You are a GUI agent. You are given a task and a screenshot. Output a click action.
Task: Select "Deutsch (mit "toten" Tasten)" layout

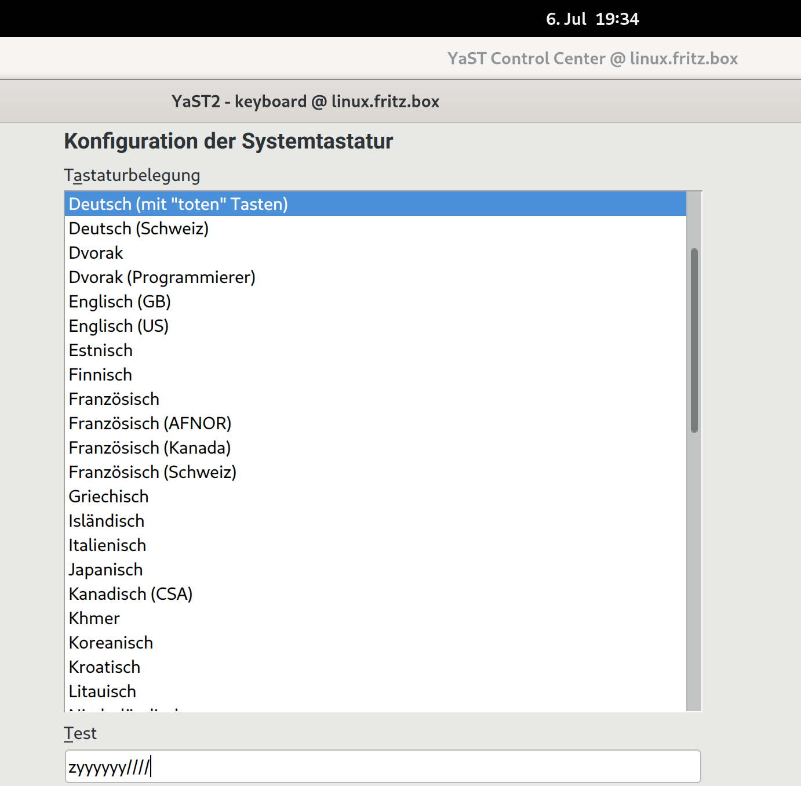pos(376,204)
